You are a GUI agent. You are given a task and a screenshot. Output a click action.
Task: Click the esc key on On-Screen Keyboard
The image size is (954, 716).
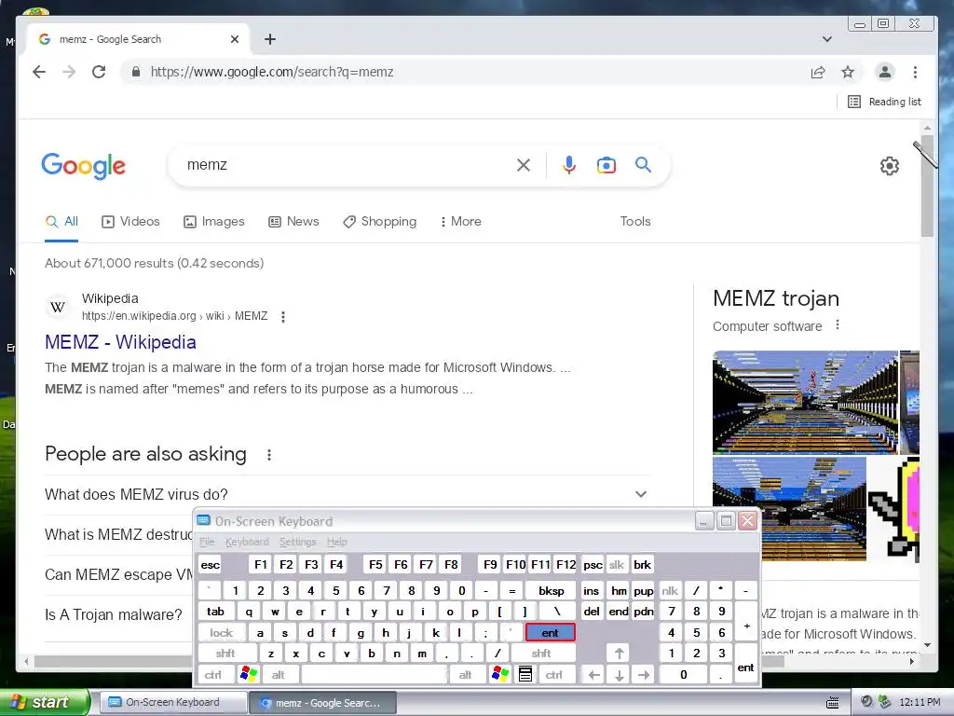point(210,564)
